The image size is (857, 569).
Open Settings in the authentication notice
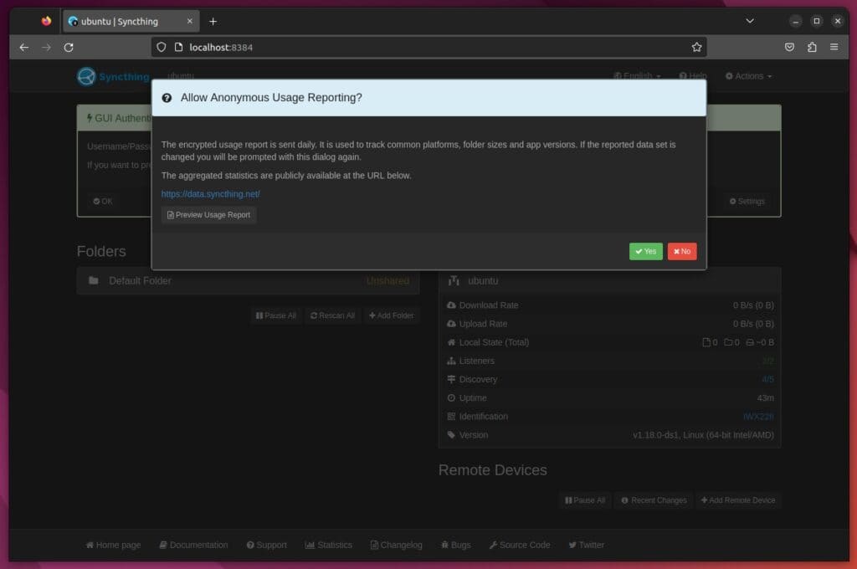[x=747, y=201]
